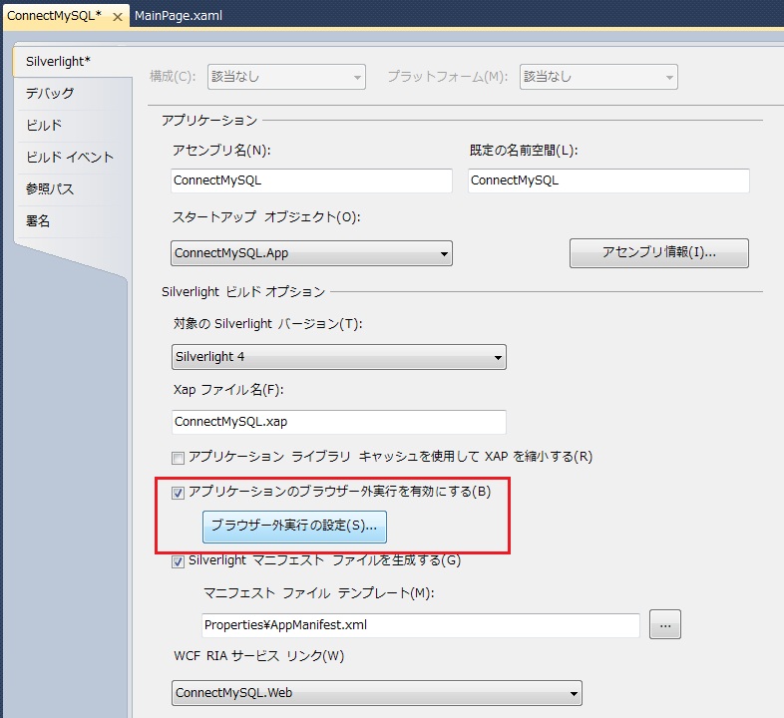
Task: Open the 構成(C) dropdown
Action: coord(286,77)
